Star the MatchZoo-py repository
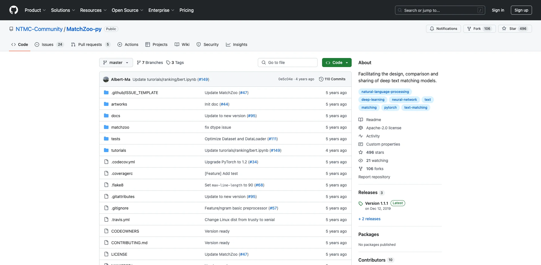This screenshot has height=265, width=541. (515, 29)
